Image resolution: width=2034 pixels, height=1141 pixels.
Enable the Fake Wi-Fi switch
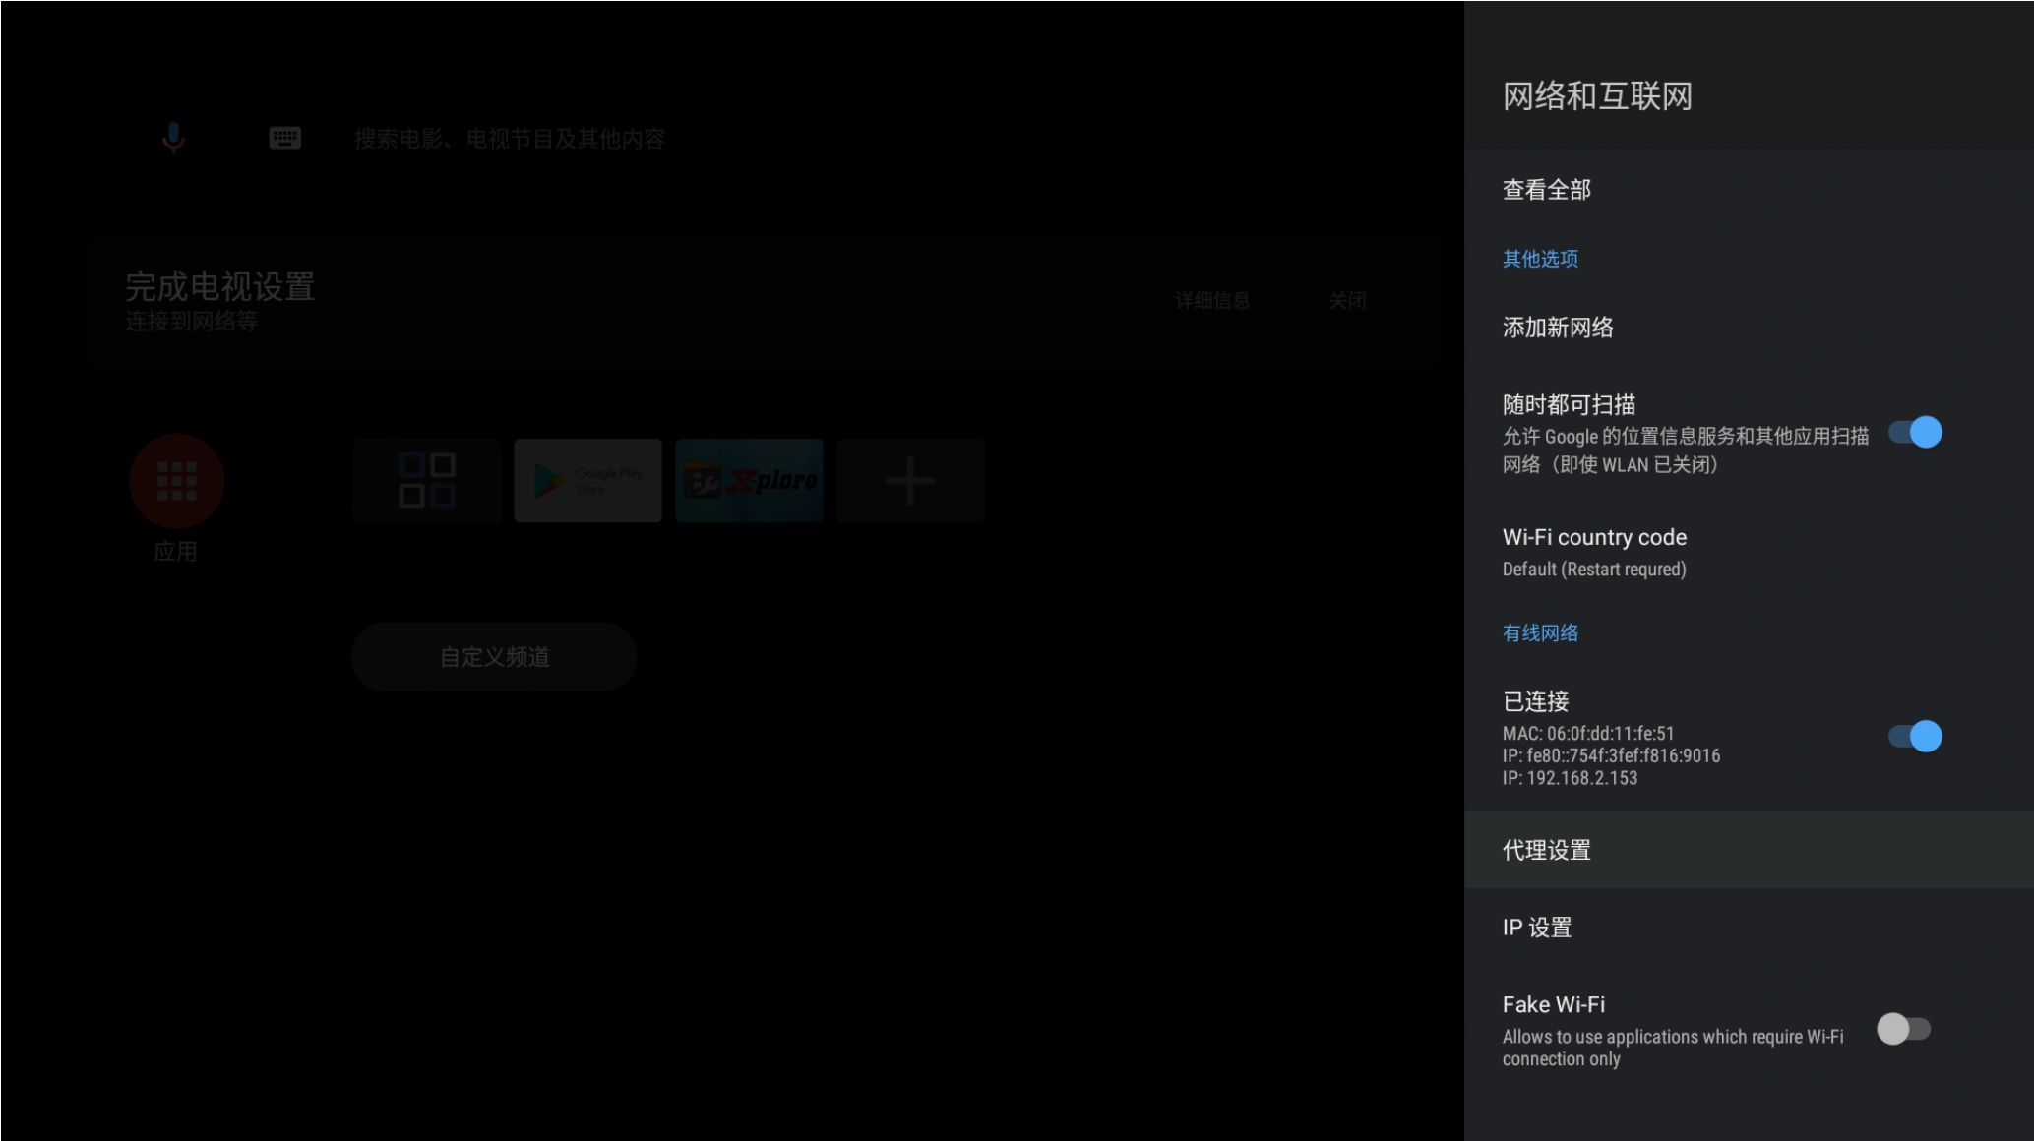[1903, 1029]
